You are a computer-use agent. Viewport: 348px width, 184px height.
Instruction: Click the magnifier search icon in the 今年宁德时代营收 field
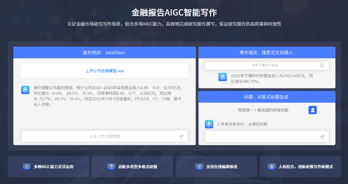tap(322, 66)
